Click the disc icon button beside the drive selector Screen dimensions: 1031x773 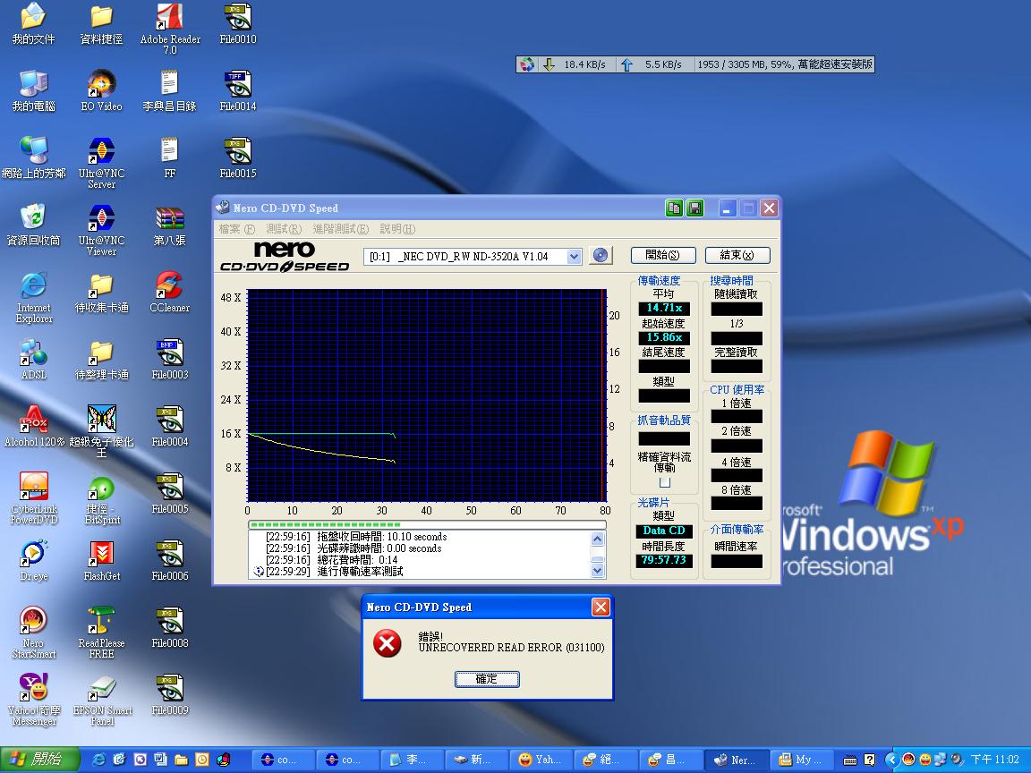pyautogui.click(x=601, y=256)
